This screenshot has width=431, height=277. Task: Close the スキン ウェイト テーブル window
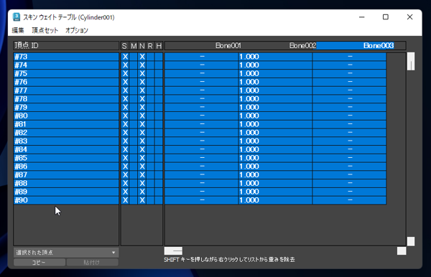pos(409,17)
